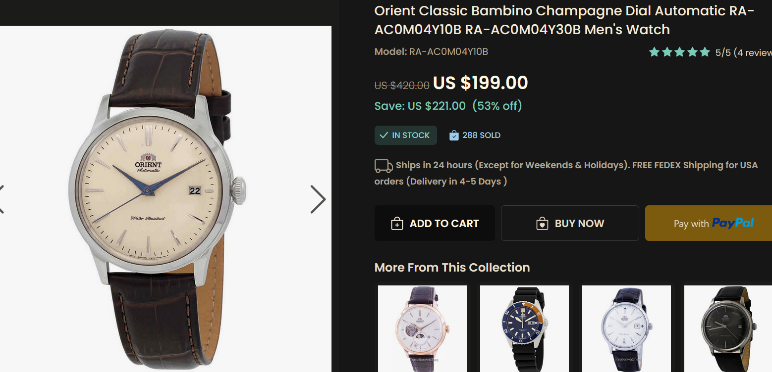
Task: Click the five-star rating icons
Action: (x=679, y=52)
